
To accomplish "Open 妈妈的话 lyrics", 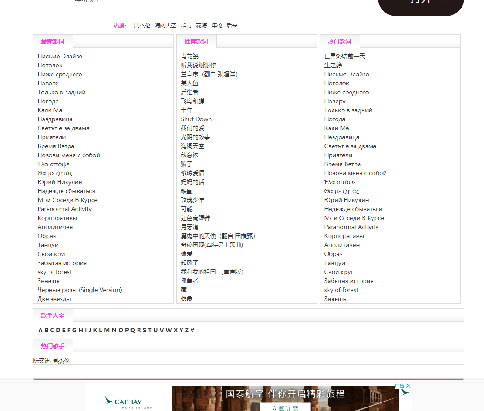I will pyautogui.click(x=193, y=182).
